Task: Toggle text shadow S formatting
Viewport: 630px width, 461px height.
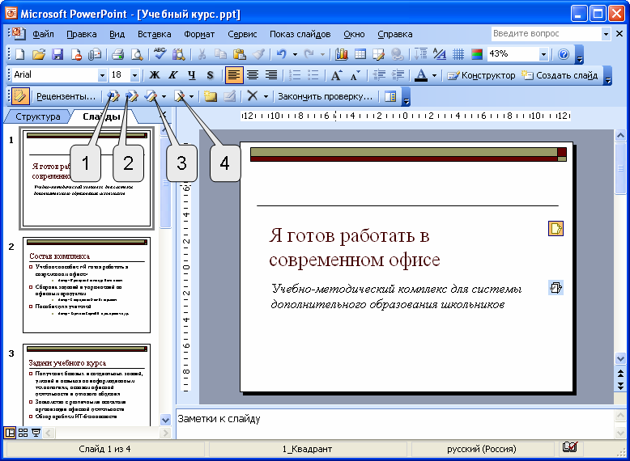Action: coord(210,75)
